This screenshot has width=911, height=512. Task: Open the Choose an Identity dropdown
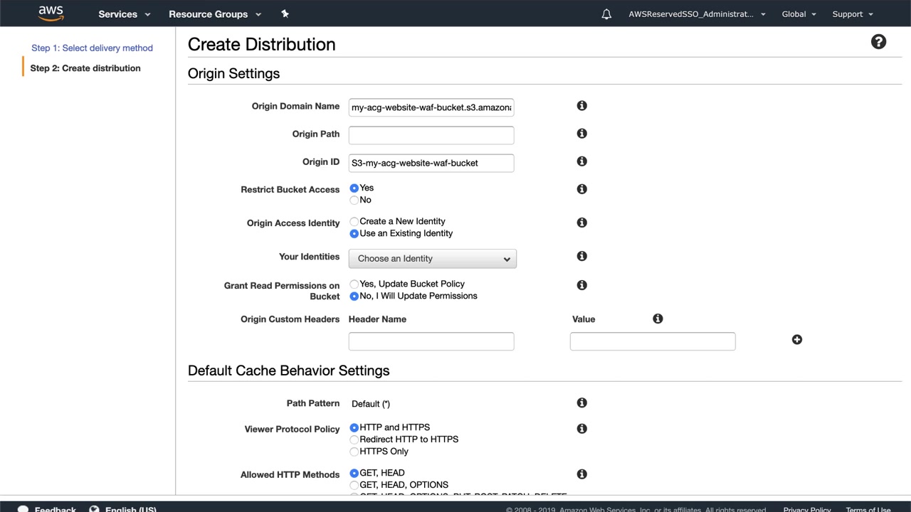pyautogui.click(x=432, y=259)
